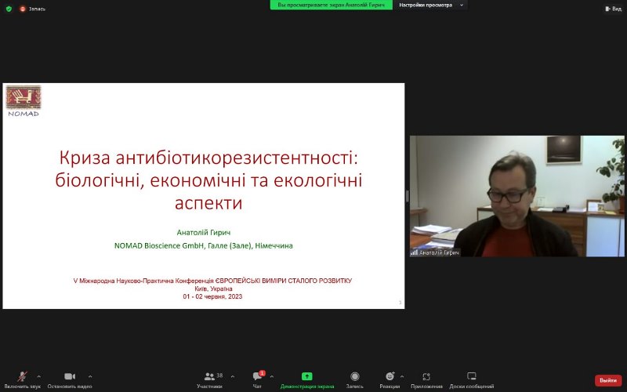This screenshot has height=392, width=627.
Task: Open the view options dropdown
Action: pyautogui.click(x=429, y=5)
